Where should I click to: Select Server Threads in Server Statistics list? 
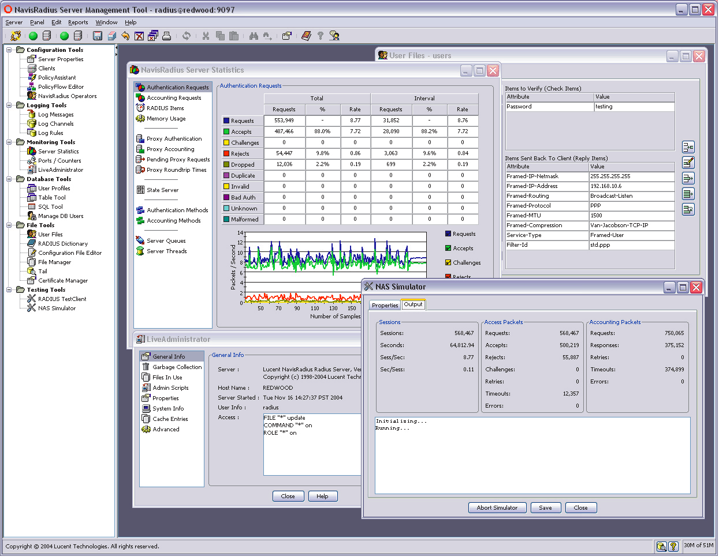click(166, 251)
